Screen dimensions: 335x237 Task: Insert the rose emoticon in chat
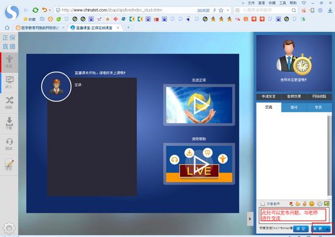(291, 204)
